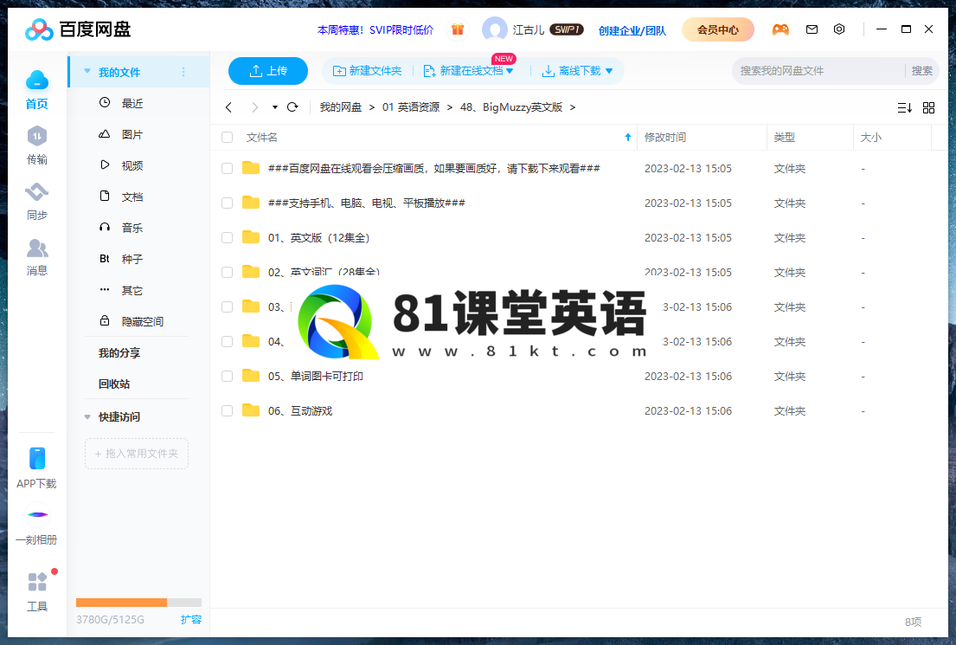Navigate to 我的网盘 breadcrumb

click(340, 107)
